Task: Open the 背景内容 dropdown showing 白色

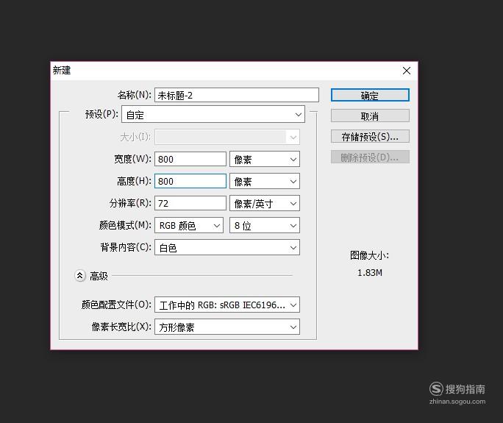Action: tap(227, 247)
